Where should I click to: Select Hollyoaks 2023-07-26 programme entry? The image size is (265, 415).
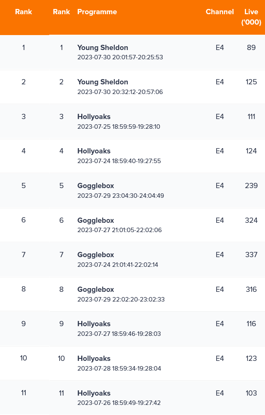click(94, 393)
